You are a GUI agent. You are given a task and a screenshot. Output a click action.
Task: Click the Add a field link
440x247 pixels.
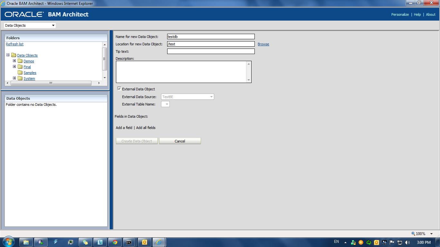(124, 128)
